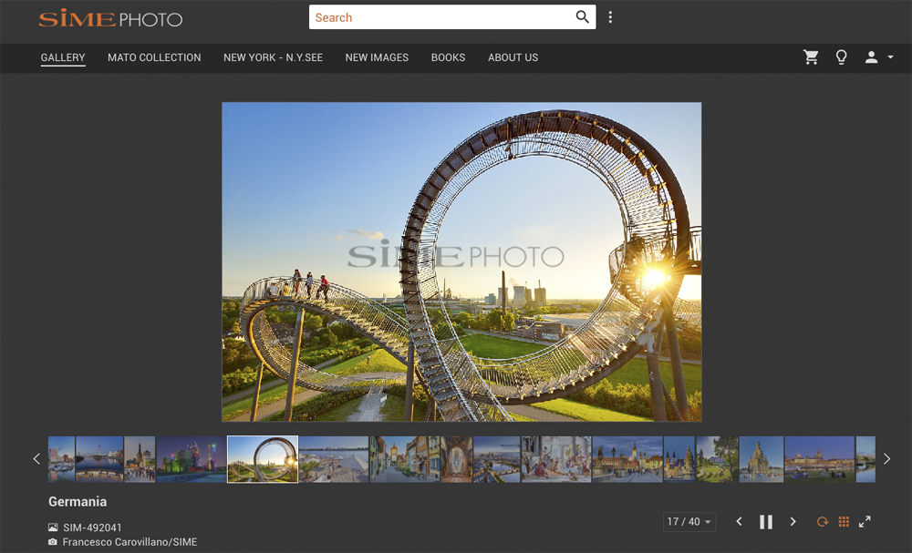912x553 pixels.
Task: Pause the slideshow
Action: click(766, 522)
